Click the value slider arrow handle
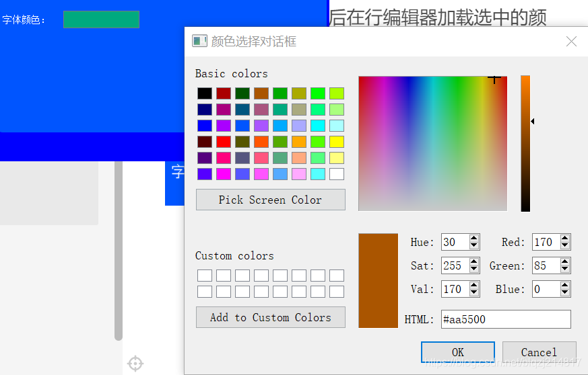The height and width of the screenshot is (375, 588). click(x=533, y=121)
